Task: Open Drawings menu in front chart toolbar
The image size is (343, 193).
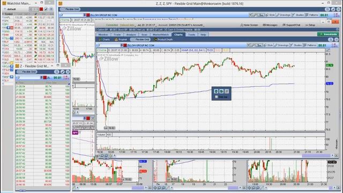Action: pyautogui.click(x=282, y=45)
